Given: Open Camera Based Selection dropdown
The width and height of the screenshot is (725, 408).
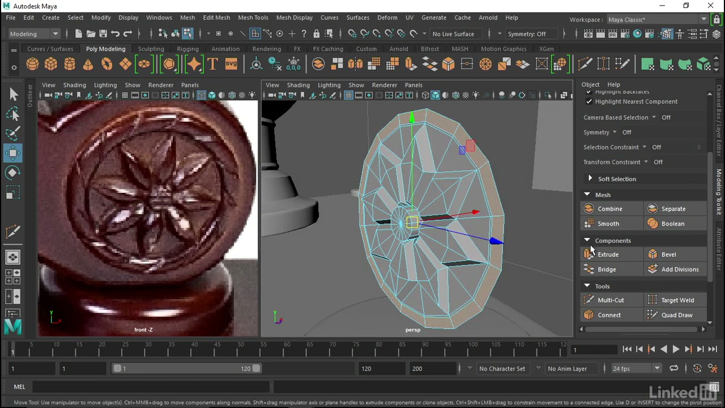Looking at the screenshot, I should (x=654, y=117).
